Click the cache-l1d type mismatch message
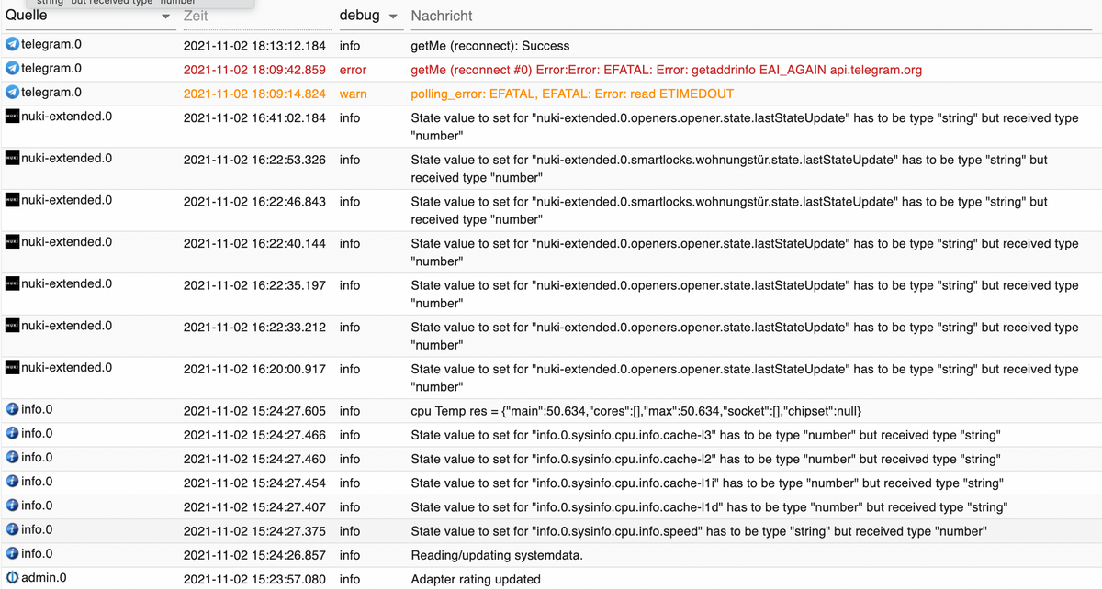Image resolution: width=1102 pixels, height=589 pixels. tap(709, 507)
